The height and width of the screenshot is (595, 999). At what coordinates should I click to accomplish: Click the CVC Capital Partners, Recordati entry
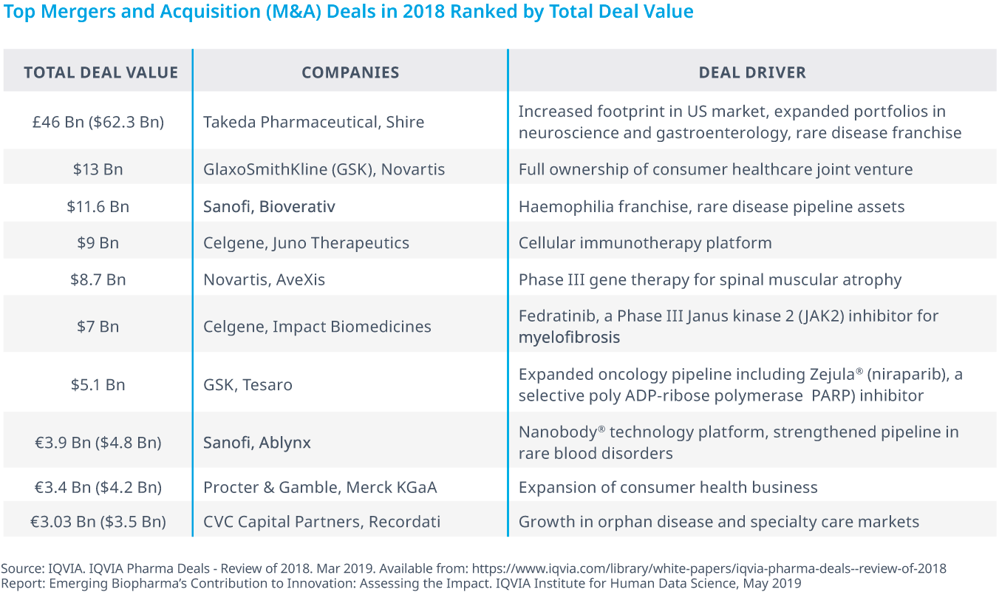coord(321,522)
